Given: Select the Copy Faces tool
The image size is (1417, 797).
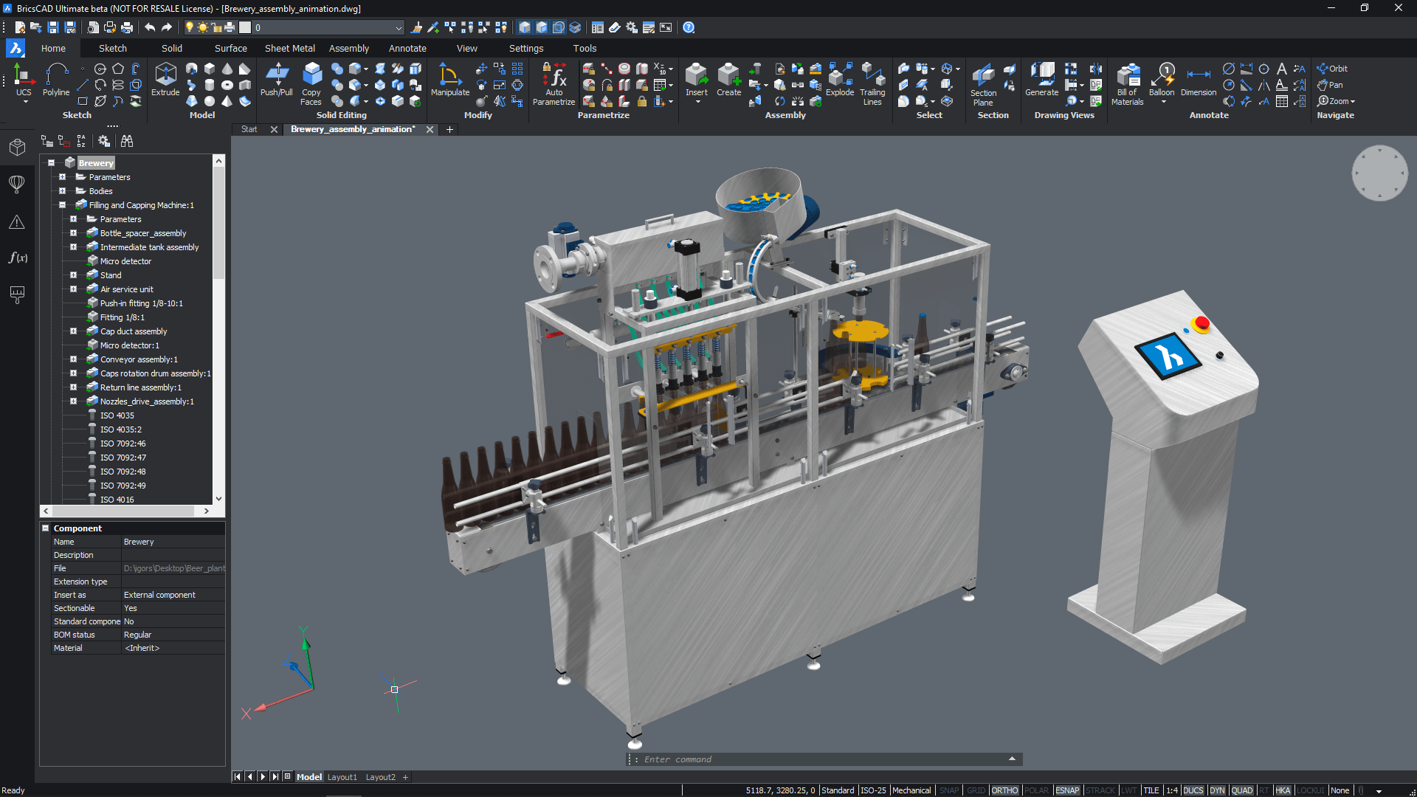Looking at the screenshot, I should pyautogui.click(x=311, y=83).
